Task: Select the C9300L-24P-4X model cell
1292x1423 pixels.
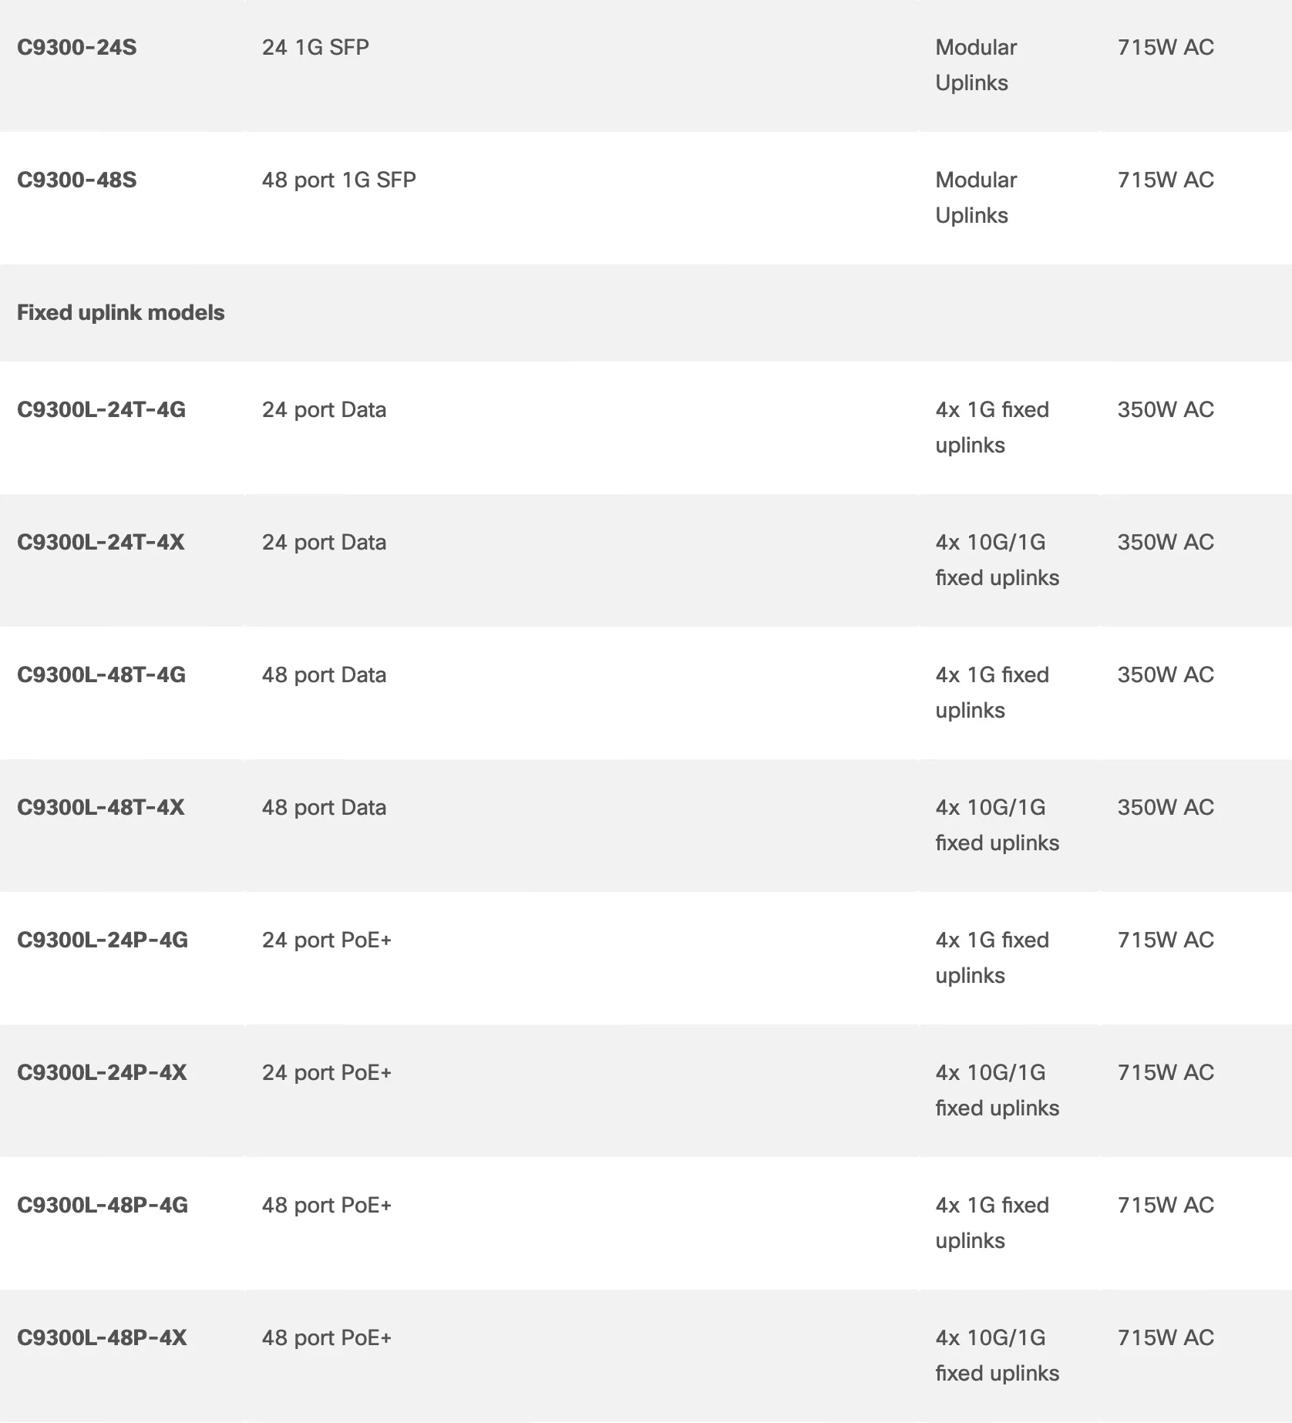Action: (x=102, y=1073)
